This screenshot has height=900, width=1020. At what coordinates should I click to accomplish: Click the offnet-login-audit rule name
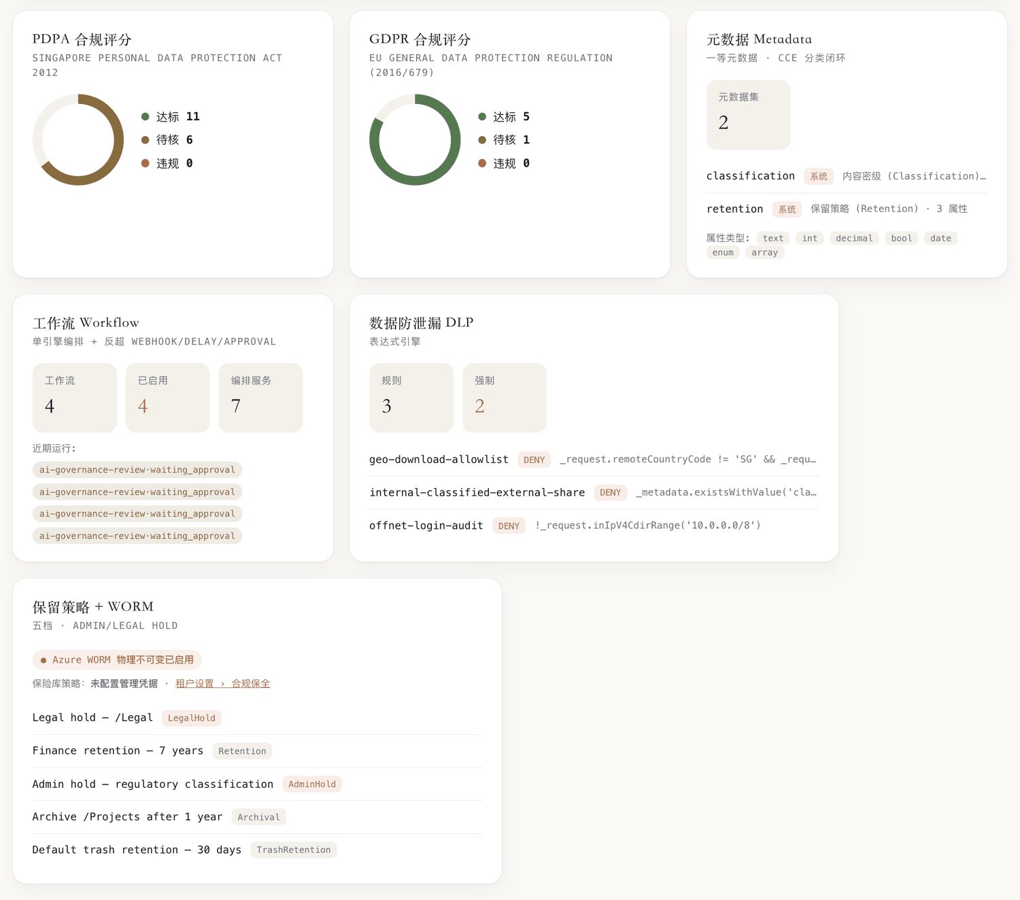click(426, 525)
